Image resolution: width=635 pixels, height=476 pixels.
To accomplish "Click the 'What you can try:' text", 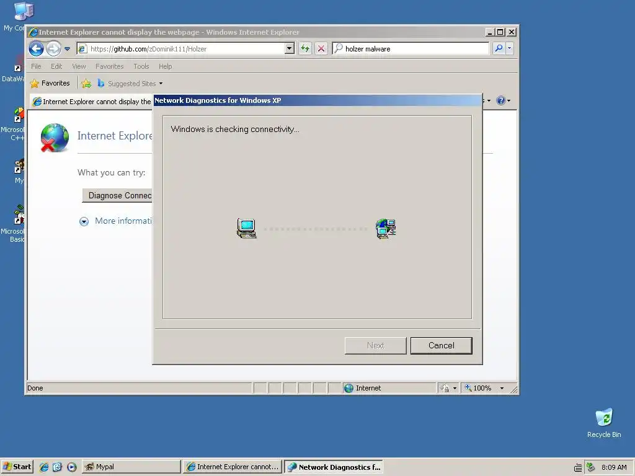I will pyautogui.click(x=112, y=172).
